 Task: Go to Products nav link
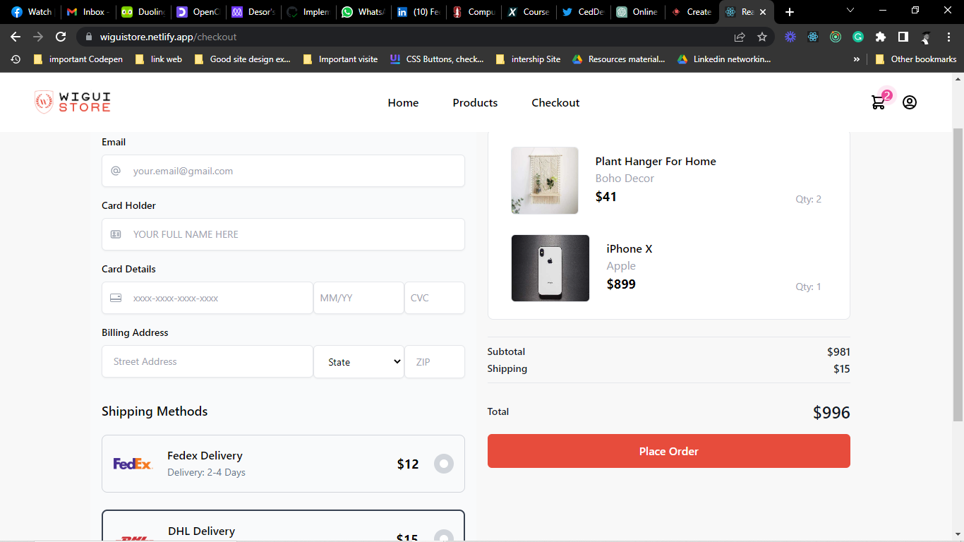click(x=475, y=103)
